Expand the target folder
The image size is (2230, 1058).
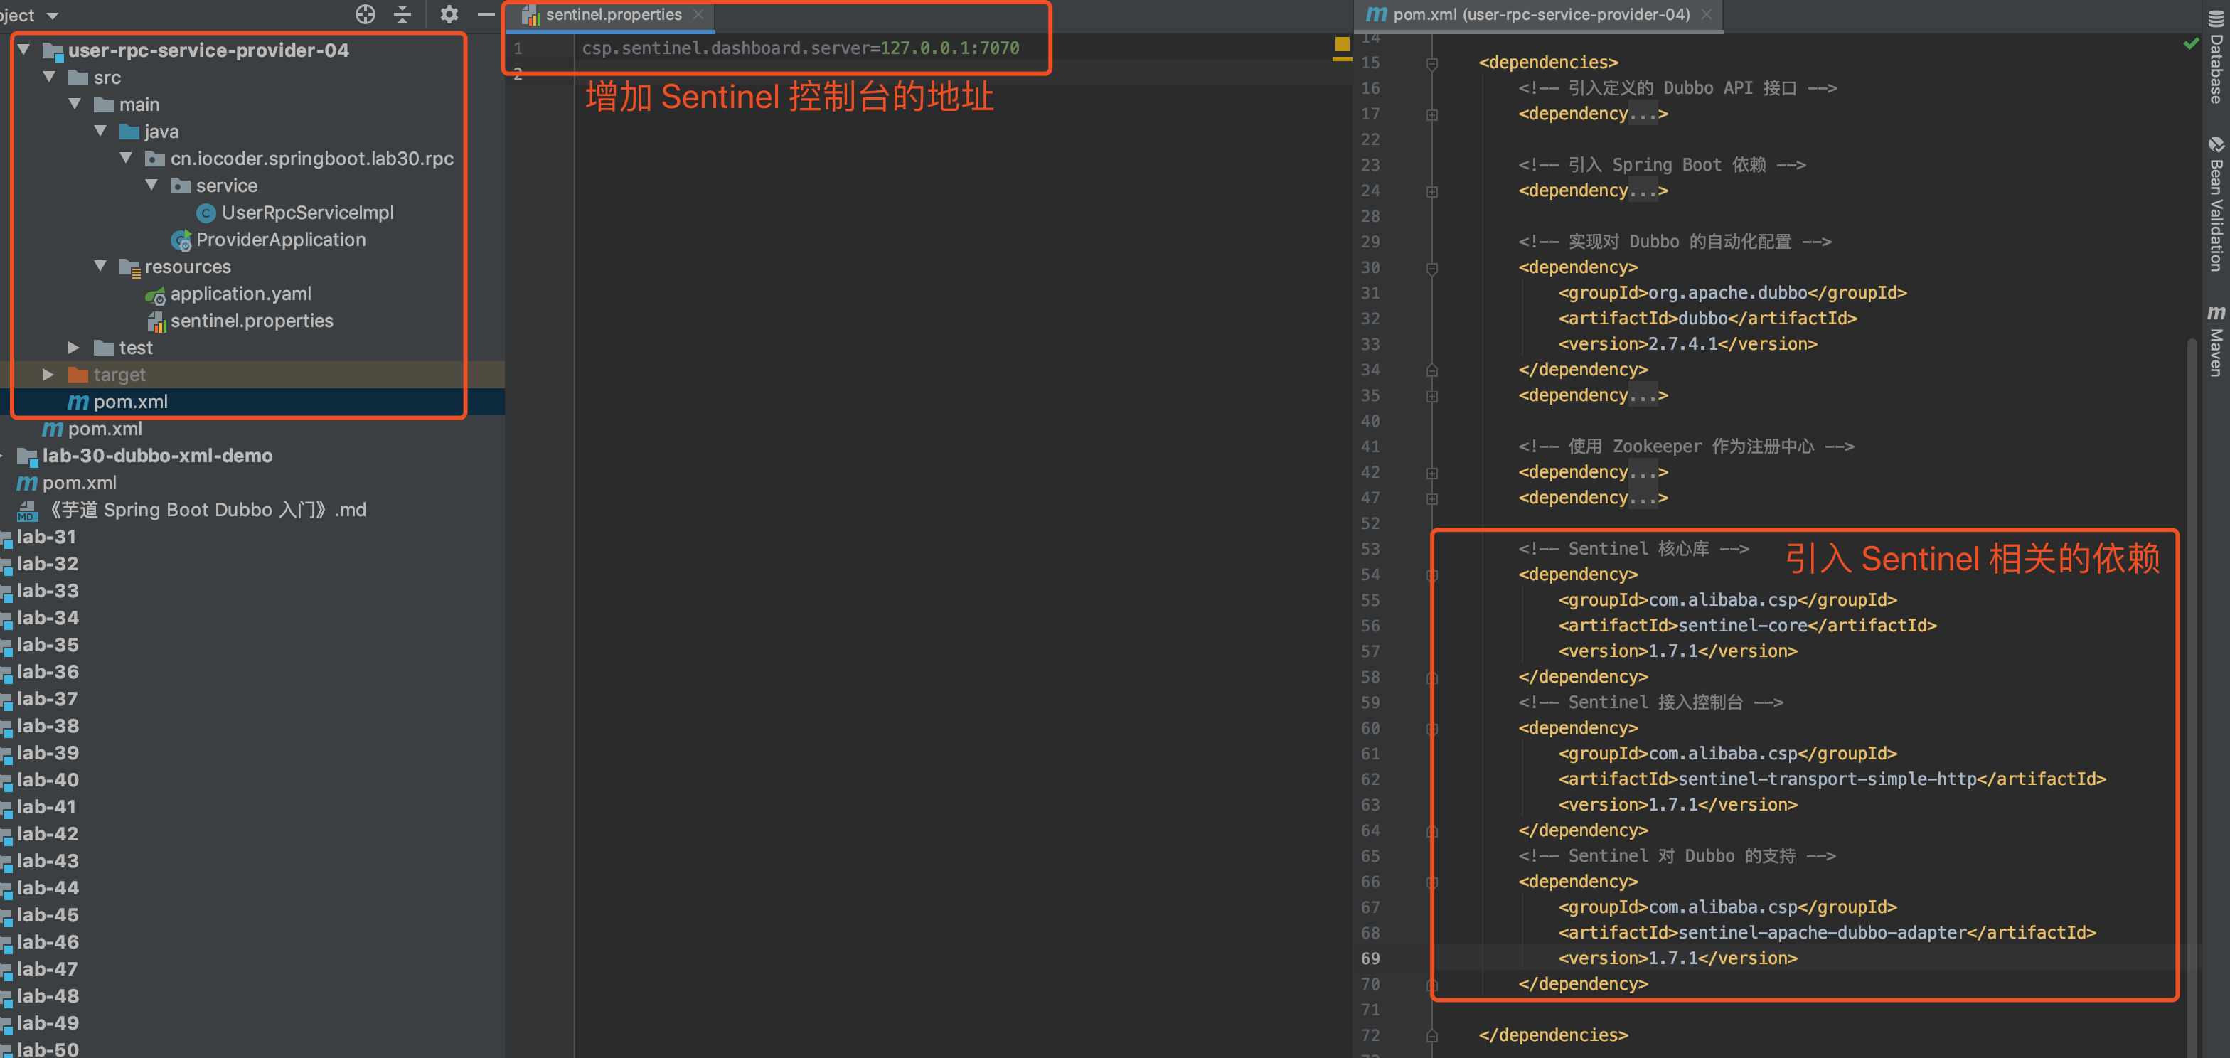48,375
